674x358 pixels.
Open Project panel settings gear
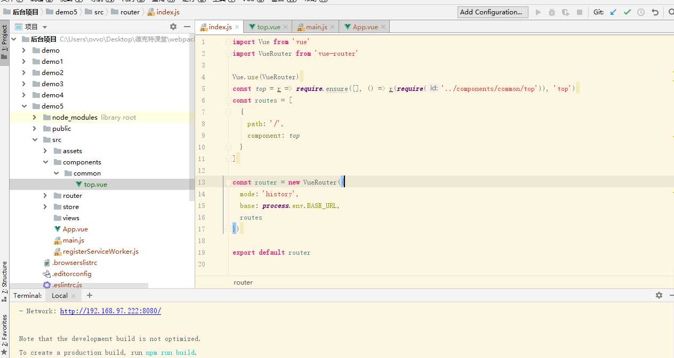pos(173,27)
